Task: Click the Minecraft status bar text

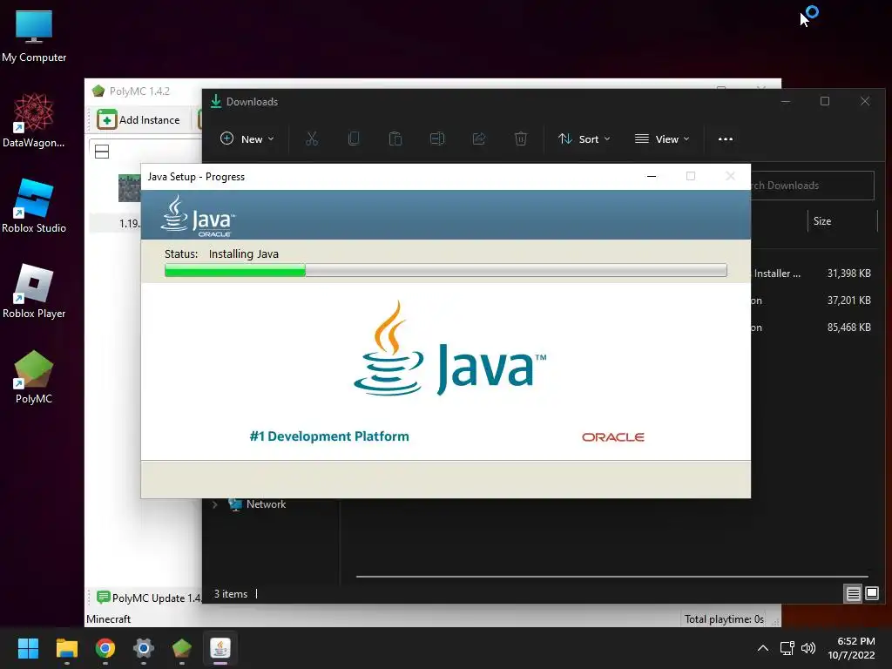Action: click(x=108, y=619)
